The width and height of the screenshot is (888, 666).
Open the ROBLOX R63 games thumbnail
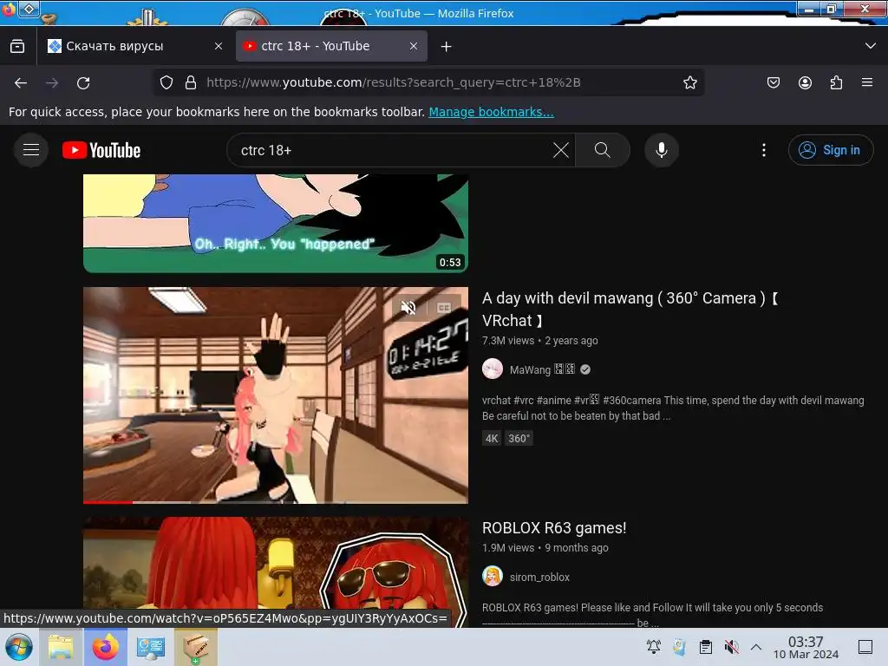point(276,571)
